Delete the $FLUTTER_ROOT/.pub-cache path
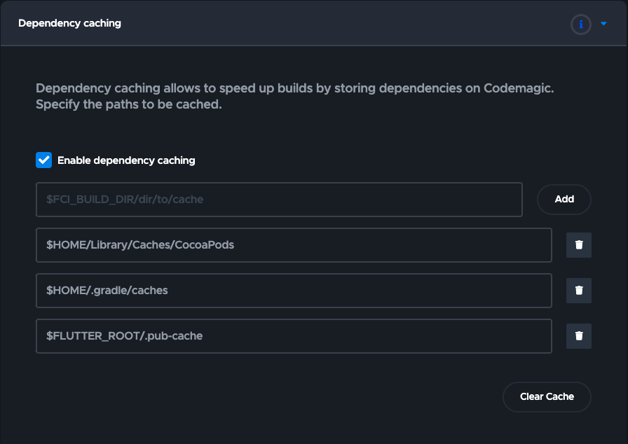The image size is (628, 444). [x=579, y=336]
